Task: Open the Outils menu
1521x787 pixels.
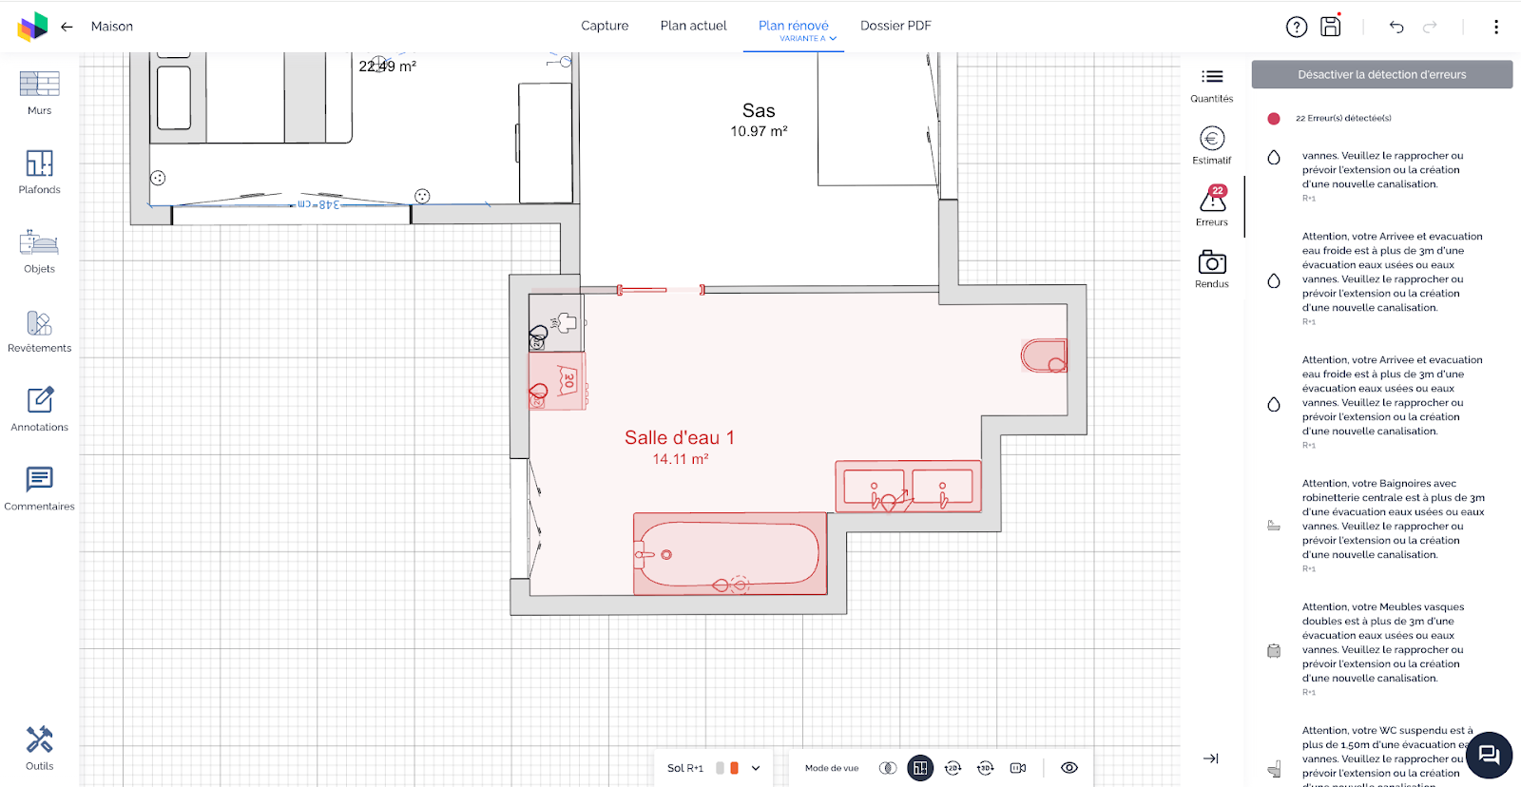Action: (39, 748)
